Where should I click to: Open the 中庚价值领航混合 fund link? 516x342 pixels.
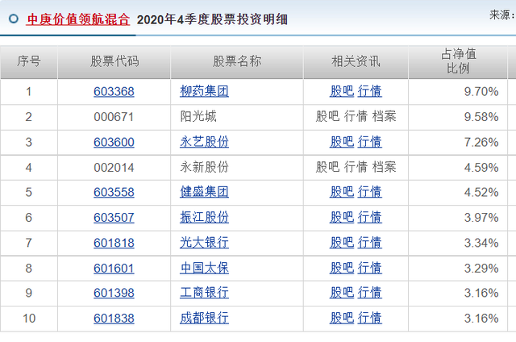click(x=78, y=19)
